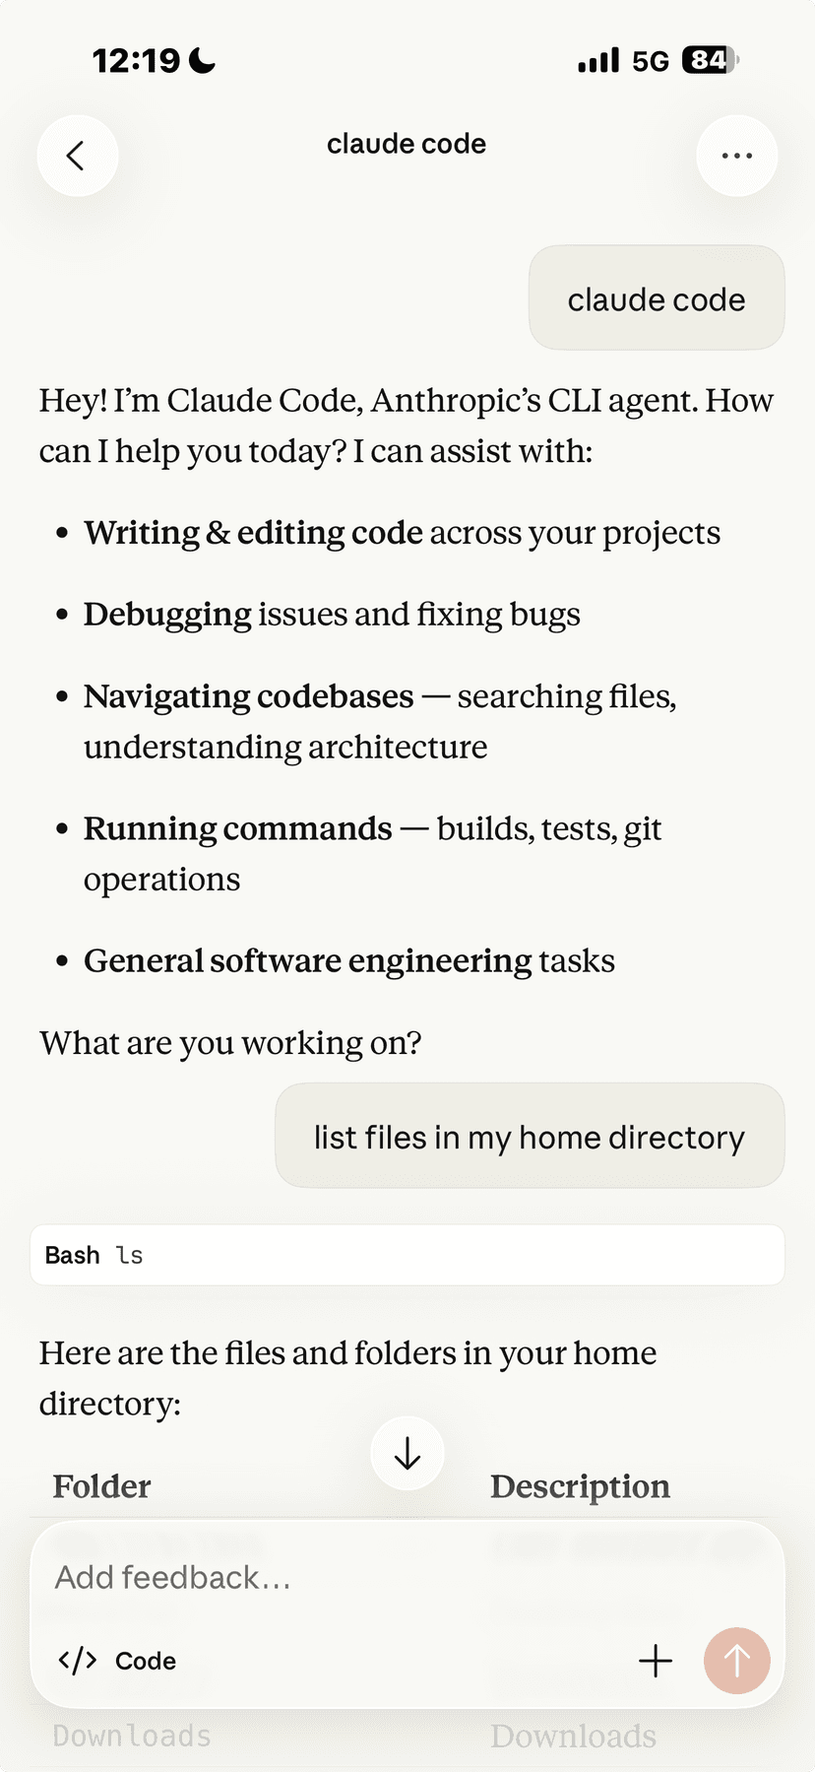
Task: Tap the plus icon to add attachment
Action: [x=656, y=1661]
